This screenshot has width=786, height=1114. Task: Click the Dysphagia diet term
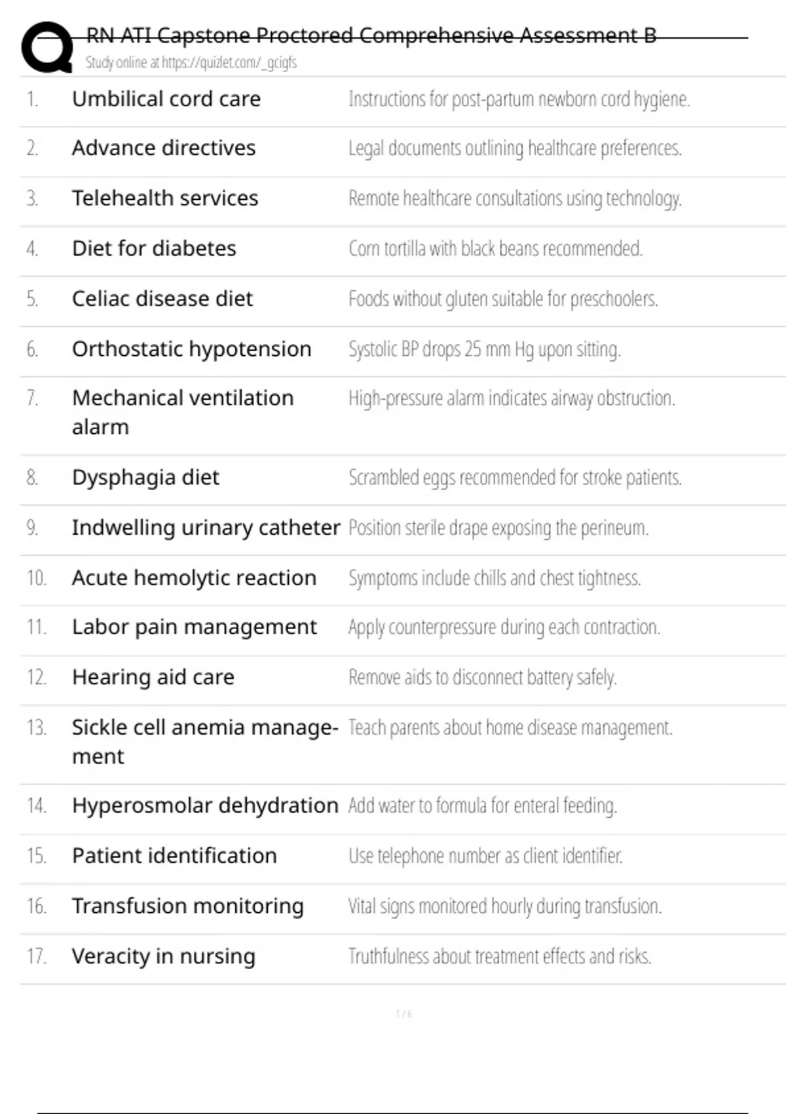(x=145, y=477)
